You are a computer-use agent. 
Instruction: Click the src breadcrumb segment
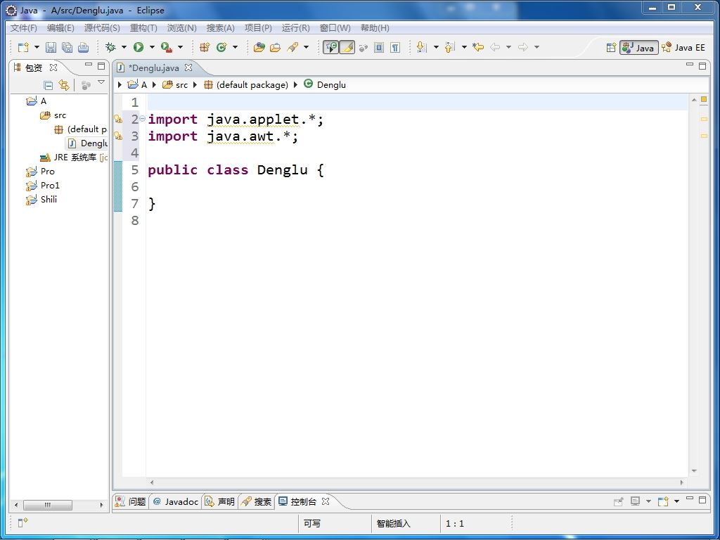point(175,85)
